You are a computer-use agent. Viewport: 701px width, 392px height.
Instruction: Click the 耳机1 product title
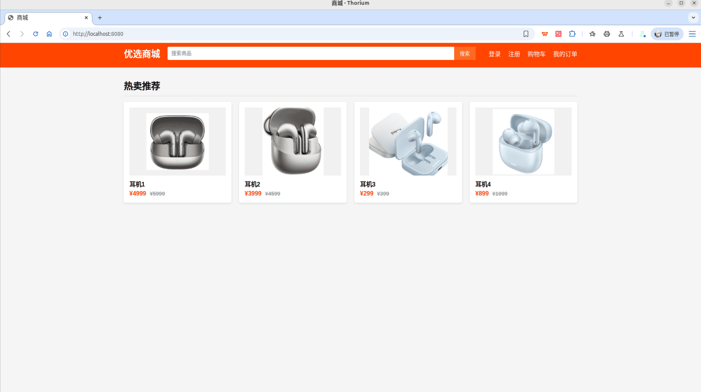pyautogui.click(x=137, y=184)
